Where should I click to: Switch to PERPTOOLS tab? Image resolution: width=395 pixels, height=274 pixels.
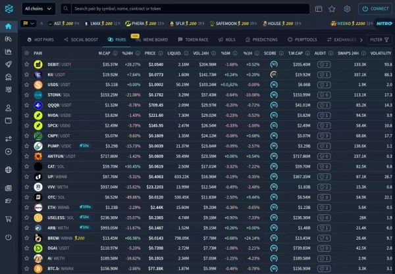coord(302,39)
